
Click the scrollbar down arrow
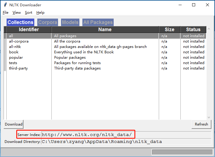(209, 117)
